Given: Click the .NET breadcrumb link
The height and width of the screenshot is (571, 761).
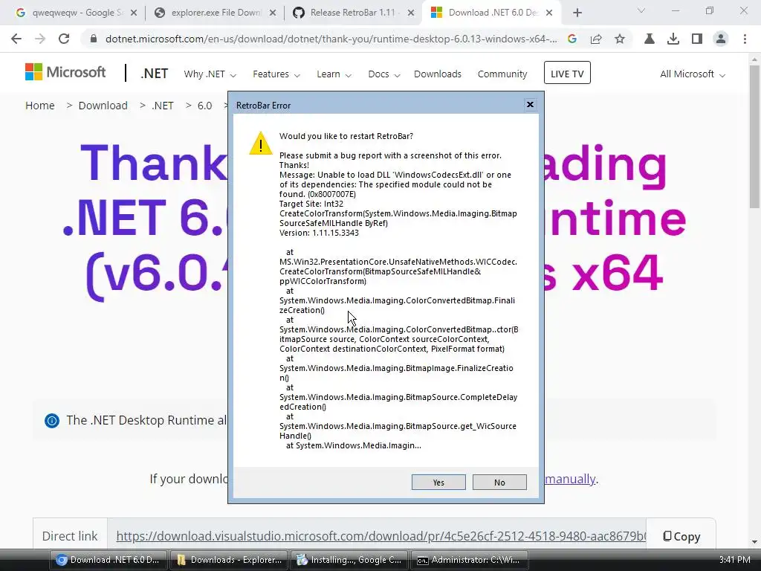Looking at the screenshot, I should (x=163, y=106).
